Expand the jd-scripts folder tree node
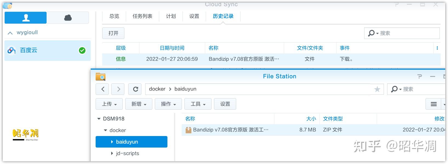 coord(112,153)
